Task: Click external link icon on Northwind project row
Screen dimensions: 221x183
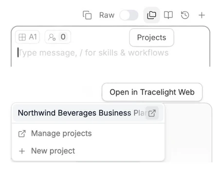Action: click(x=152, y=113)
